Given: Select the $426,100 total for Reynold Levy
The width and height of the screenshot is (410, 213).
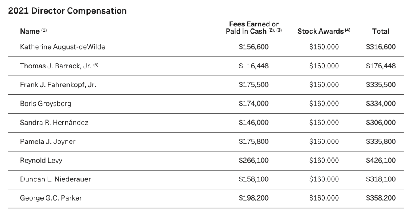Looking at the screenshot, I should click(380, 160).
